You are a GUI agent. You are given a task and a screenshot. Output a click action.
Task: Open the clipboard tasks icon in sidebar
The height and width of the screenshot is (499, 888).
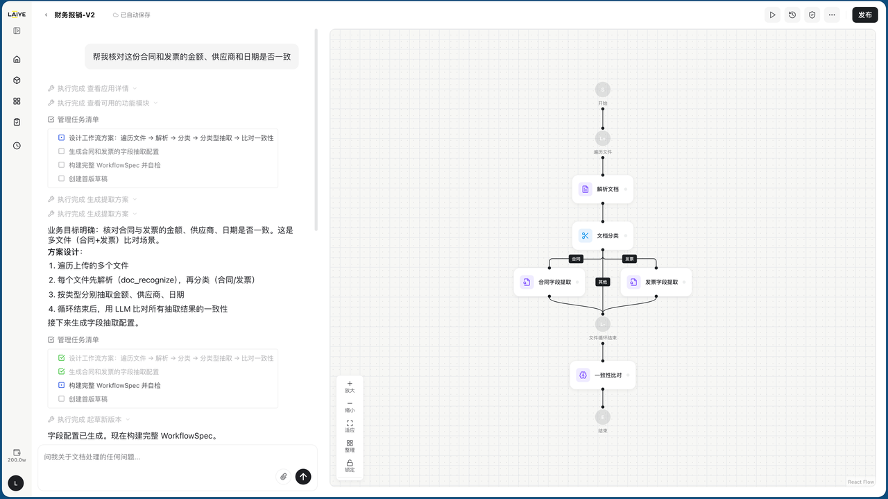[x=17, y=121]
